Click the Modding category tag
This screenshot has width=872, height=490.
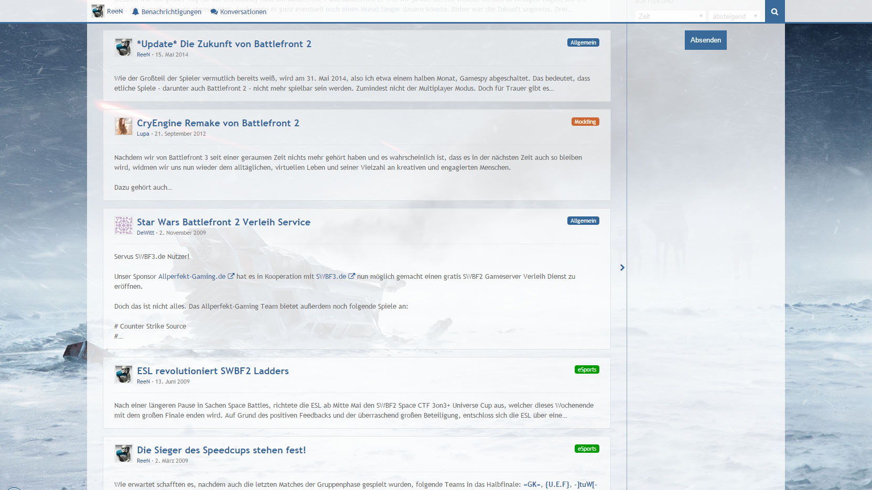tap(585, 122)
